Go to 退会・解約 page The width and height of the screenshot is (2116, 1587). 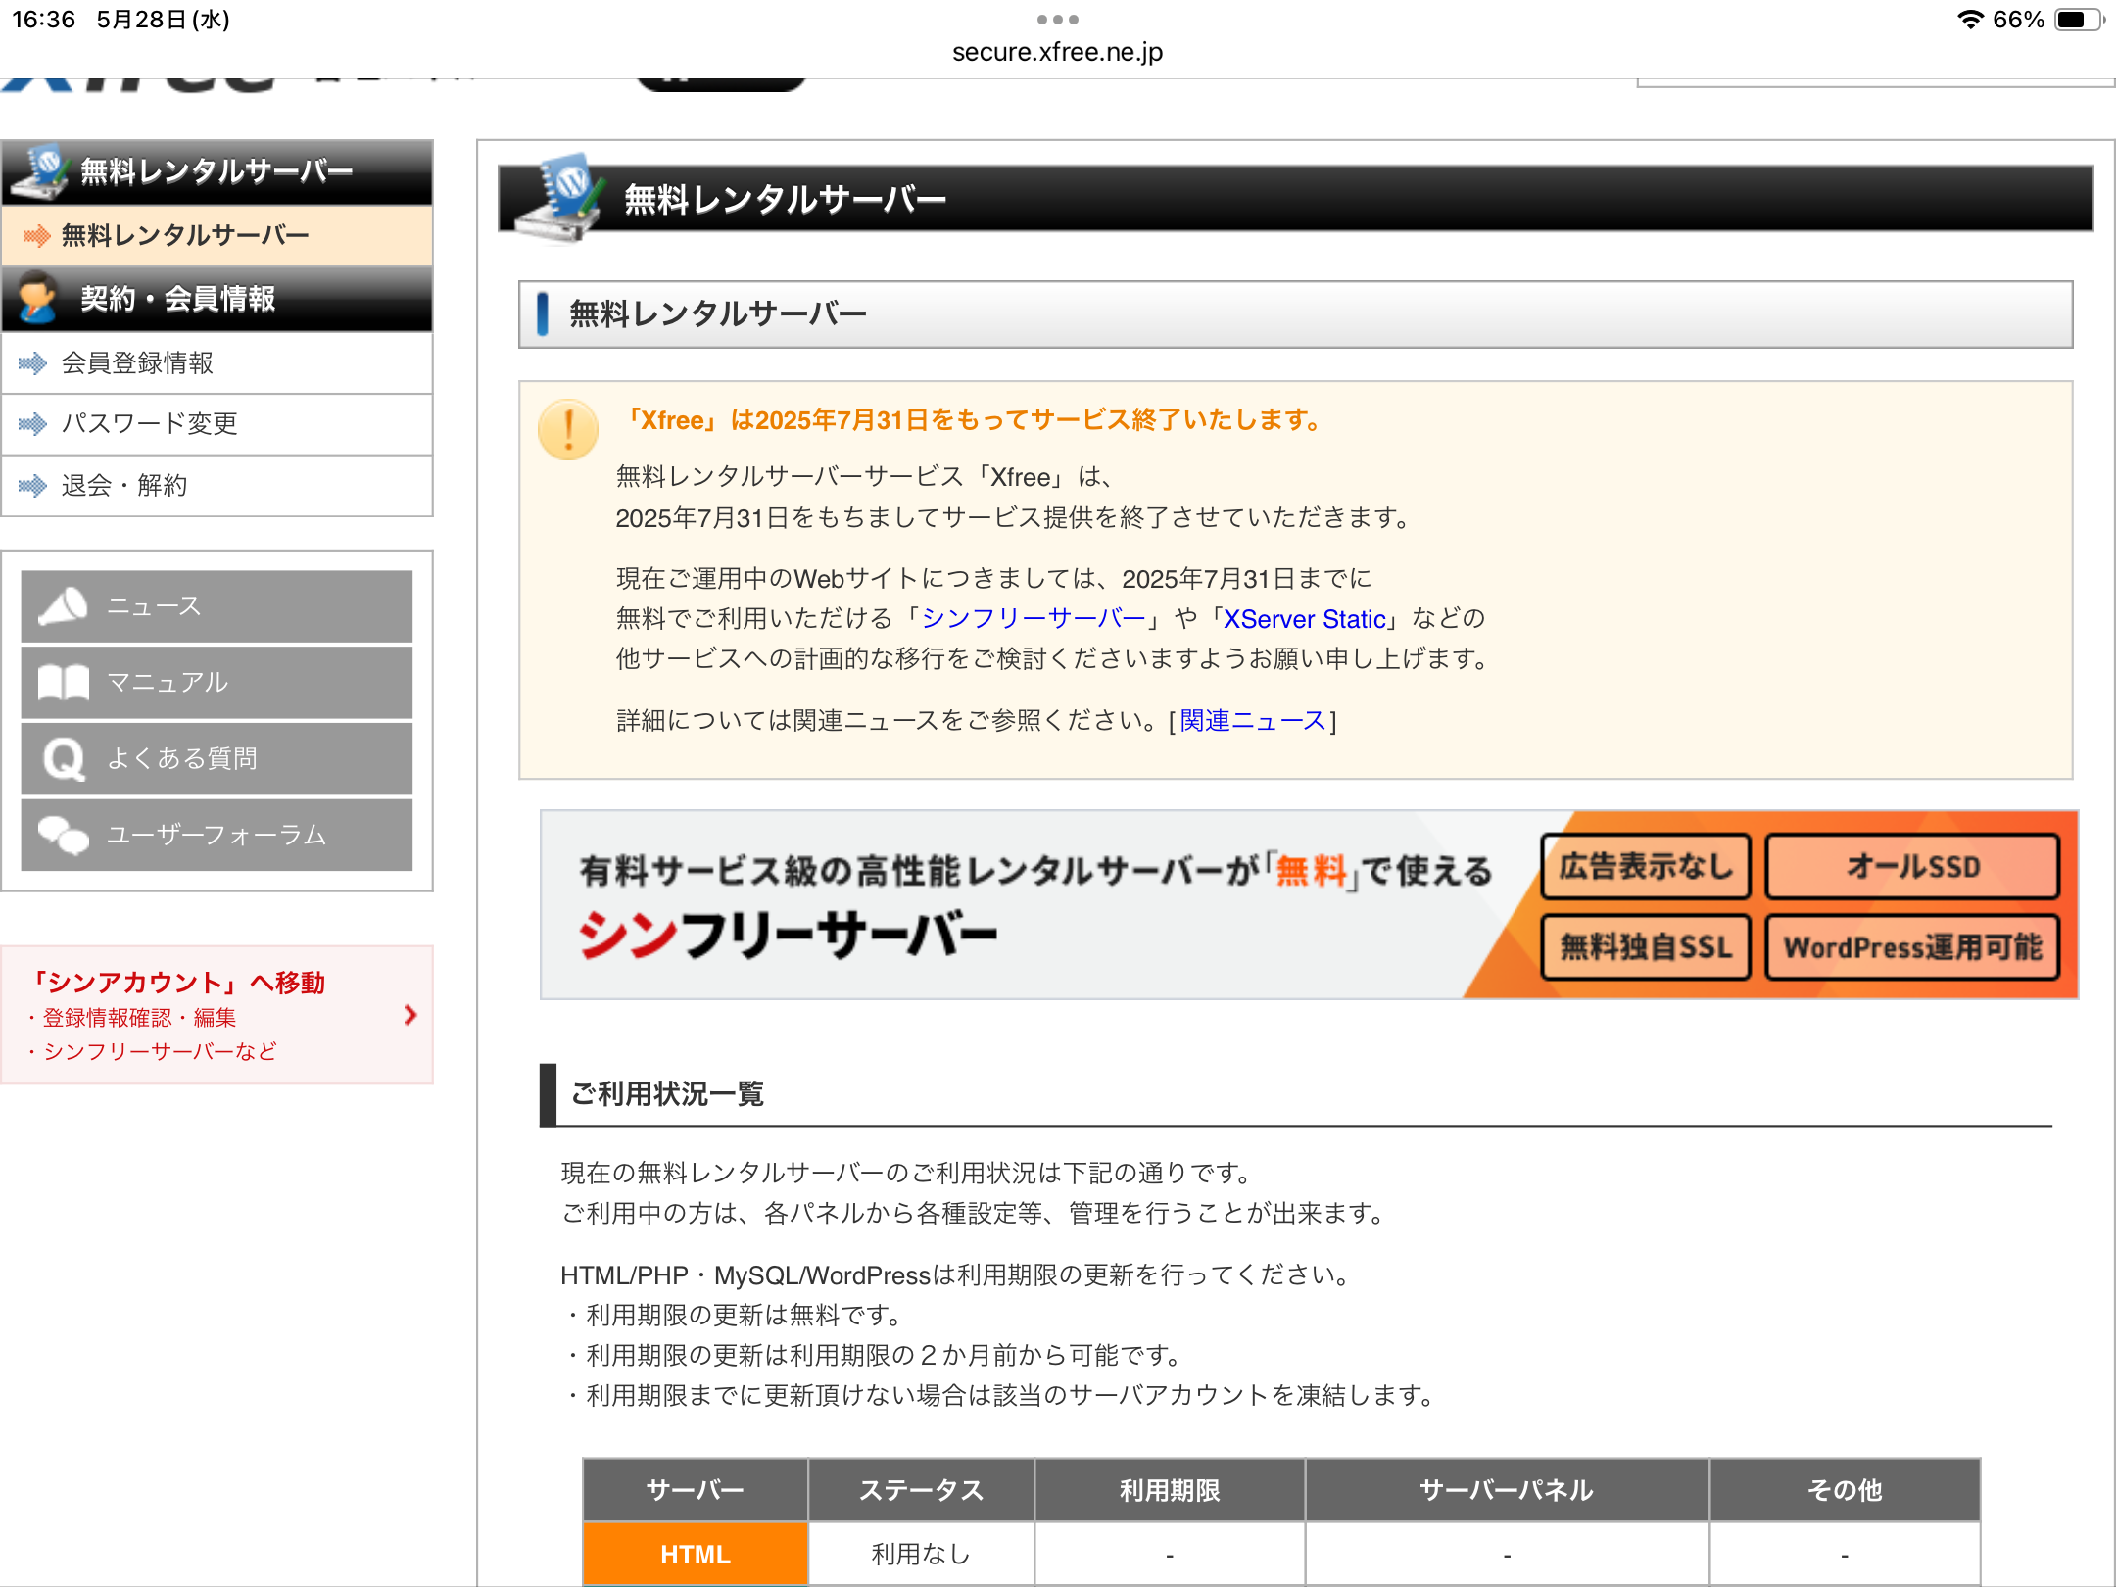[x=216, y=486]
